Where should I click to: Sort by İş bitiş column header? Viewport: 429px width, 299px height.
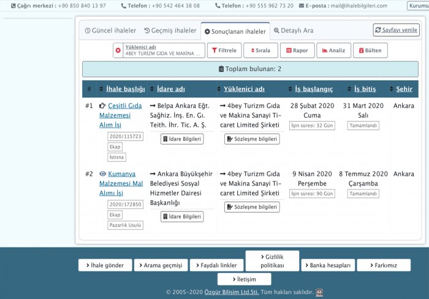(365, 89)
